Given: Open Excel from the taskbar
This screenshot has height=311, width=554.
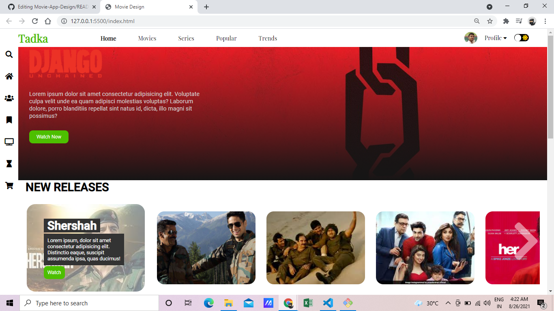Looking at the screenshot, I should click(308, 303).
